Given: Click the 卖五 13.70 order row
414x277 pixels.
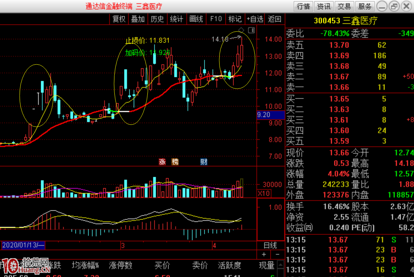Looking at the screenshot, I should 350,45.
